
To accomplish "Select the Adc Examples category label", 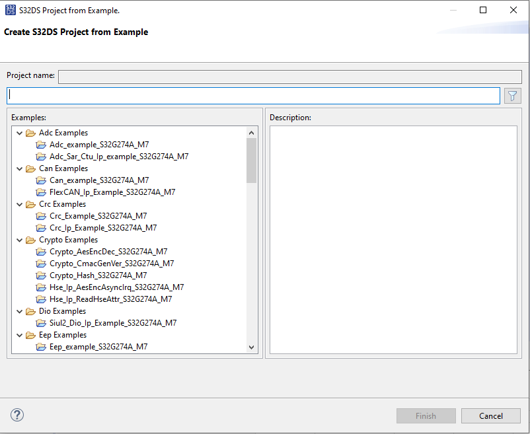I will pyautogui.click(x=63, y=133).
